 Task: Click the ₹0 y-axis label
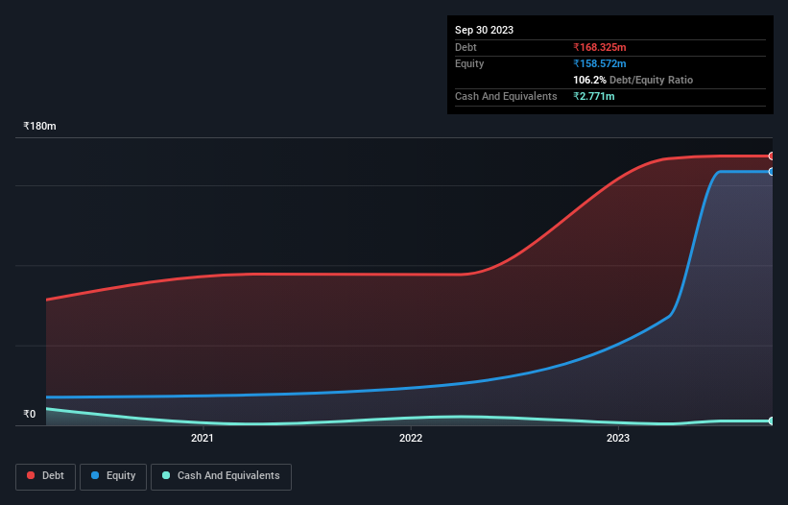30,414
